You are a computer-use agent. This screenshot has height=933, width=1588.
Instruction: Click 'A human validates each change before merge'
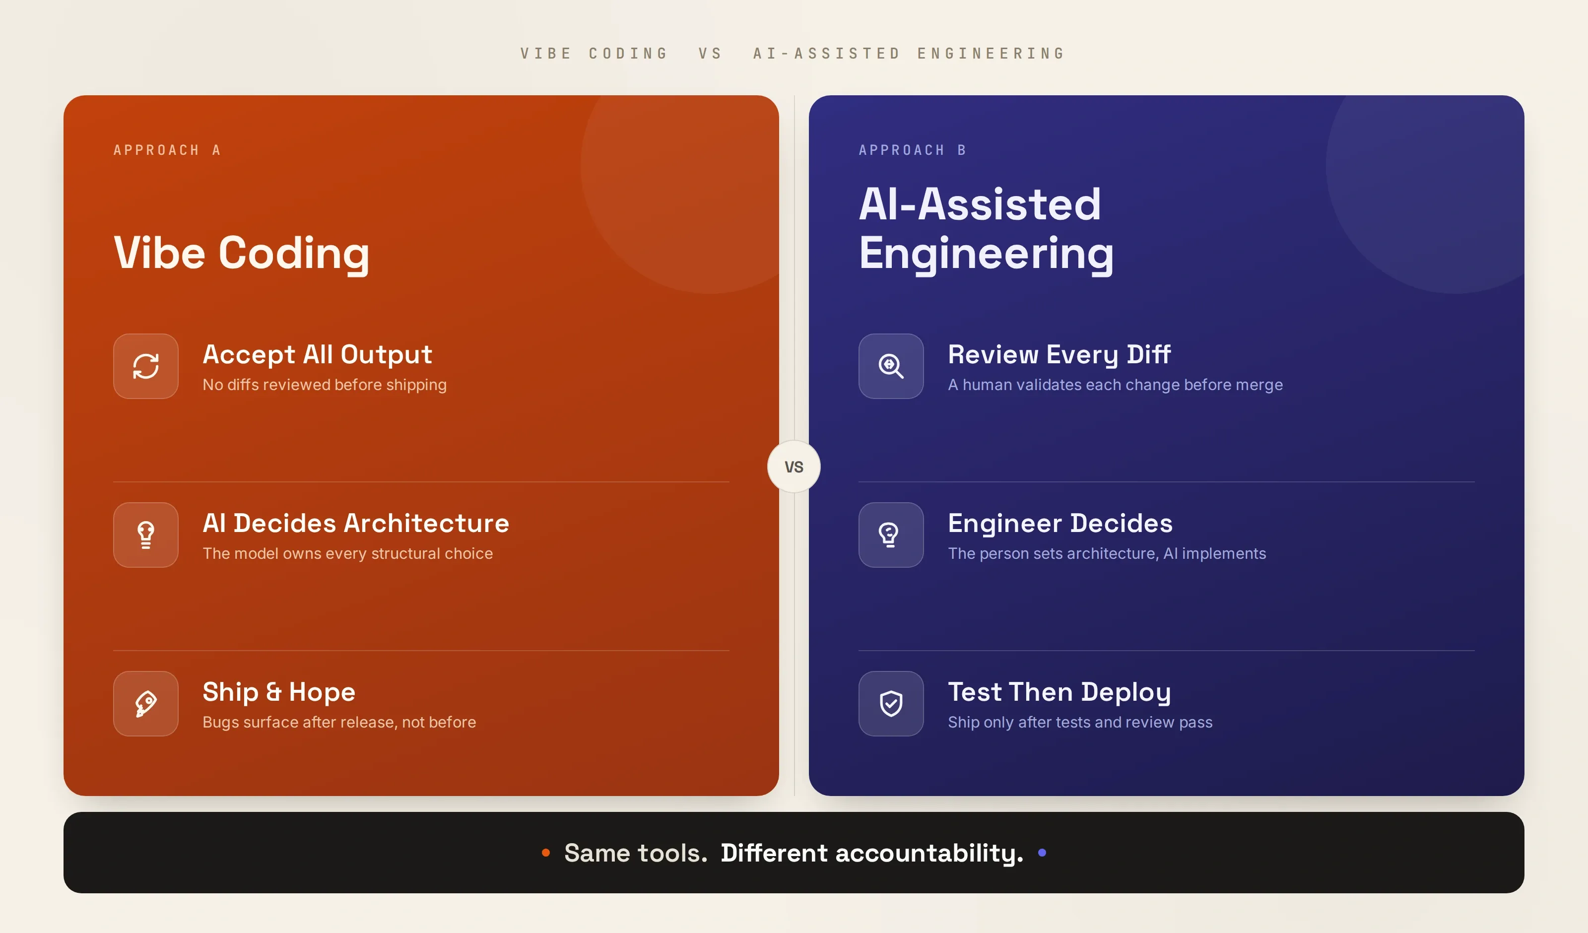1116,385
